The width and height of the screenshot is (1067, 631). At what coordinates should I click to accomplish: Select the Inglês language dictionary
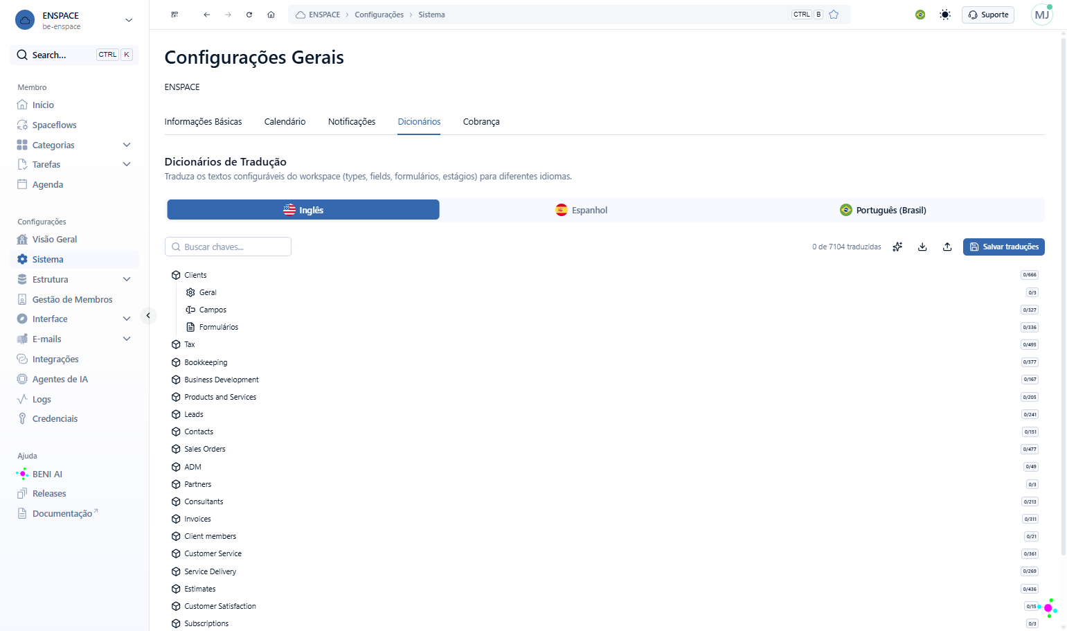[303, 210]
